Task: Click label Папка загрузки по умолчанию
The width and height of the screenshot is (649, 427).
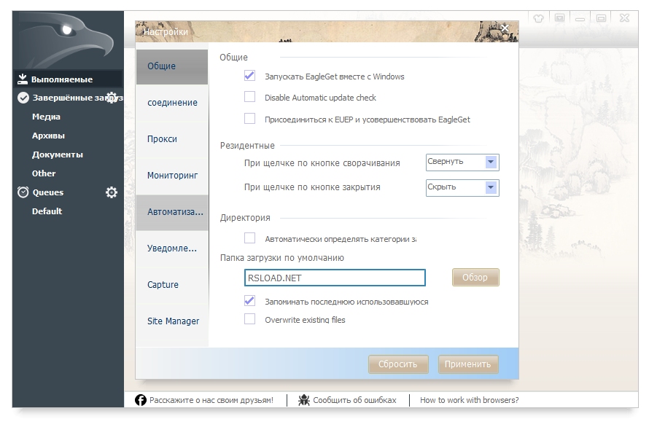Action: tap(282, 258)
